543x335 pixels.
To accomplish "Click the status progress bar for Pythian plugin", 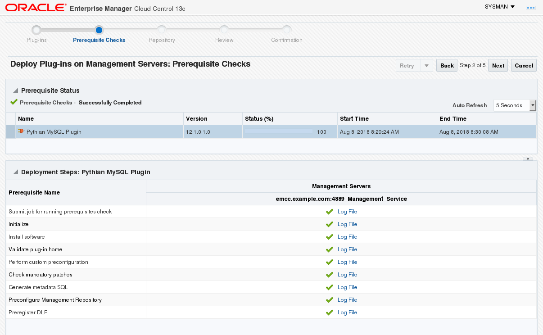I will click(x=278, y=132).
